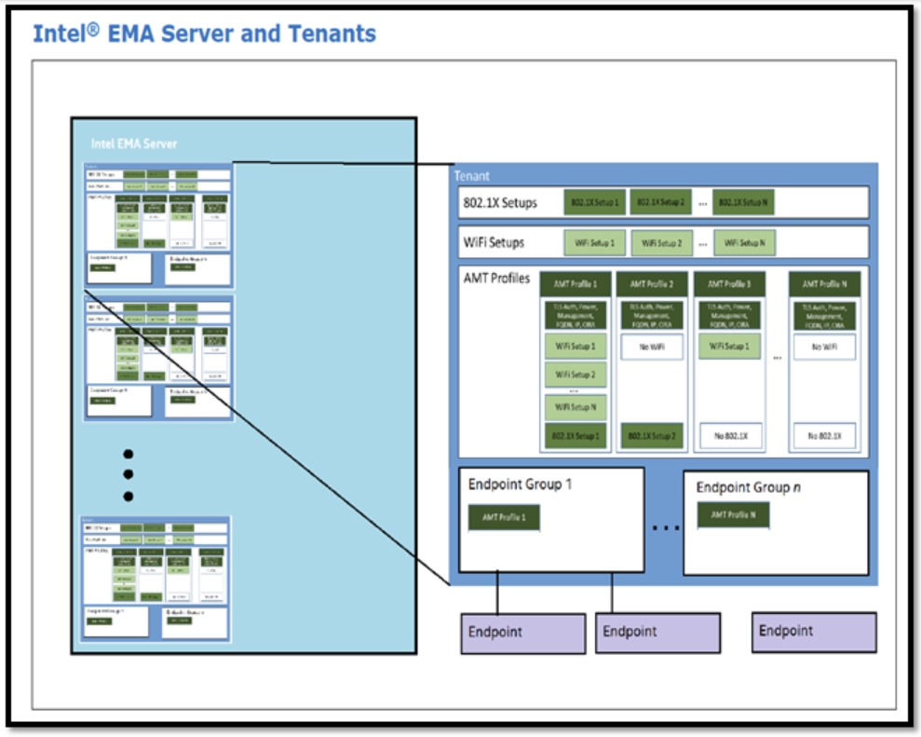The image size is (921, 737).
Task: Click WiFi Setup 2 in WiFi Setups row
Action: pyautogui.click(x=661, y=243)
